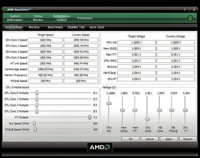Viewport: 200px width, 158px height.
Task: Click CPU VDDC target voltage field
Action: coord(136,61)
